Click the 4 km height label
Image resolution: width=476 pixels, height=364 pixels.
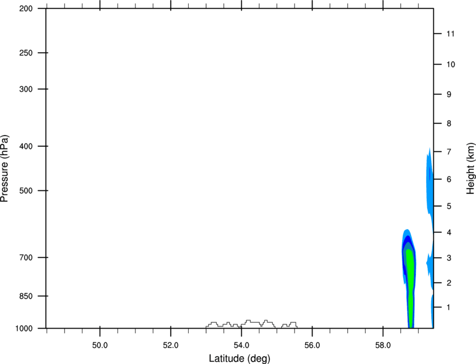[x=449, y=232]
